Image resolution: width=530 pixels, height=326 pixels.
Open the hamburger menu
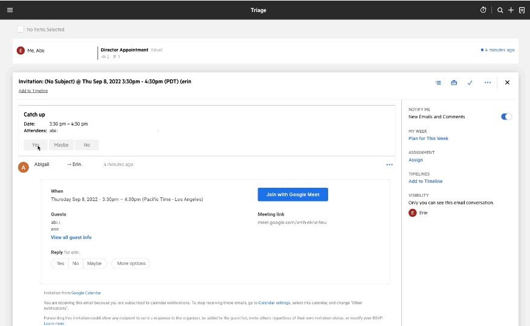click(10, 10)
